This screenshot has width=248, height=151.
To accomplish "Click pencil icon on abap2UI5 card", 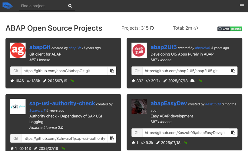I will [x=165, y=81].
